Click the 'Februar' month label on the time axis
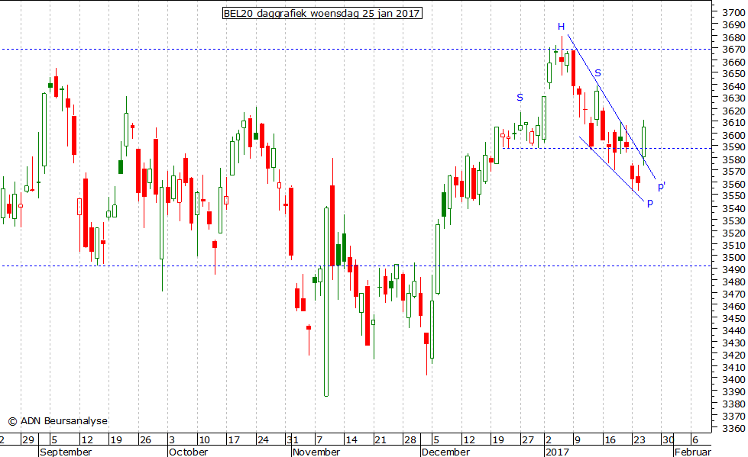 [693, 452]
